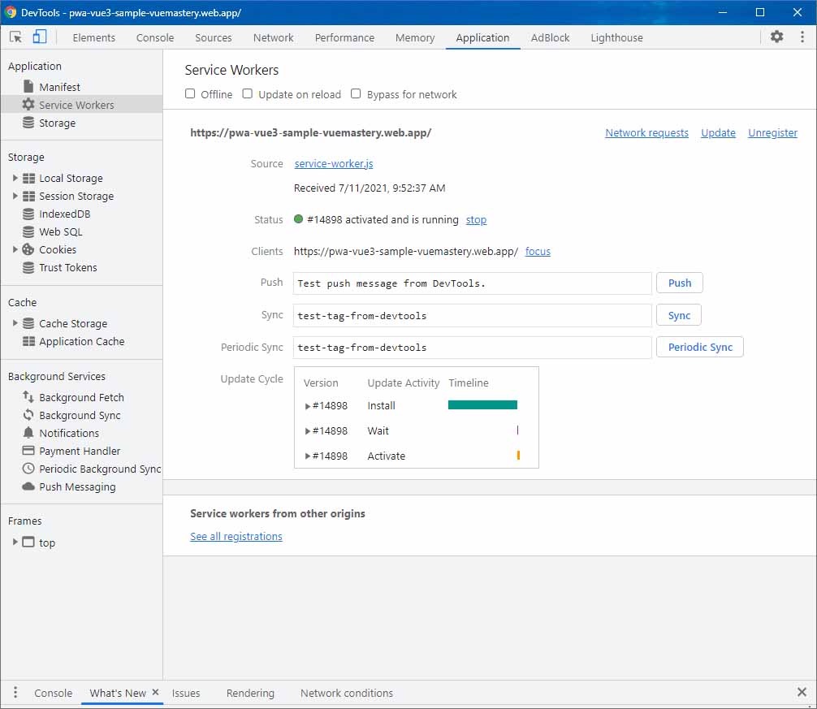Open the DevTools three-dot menu
Image resolution: width=817 pixels, height=709 pixels.
click(x=802, y=37)
